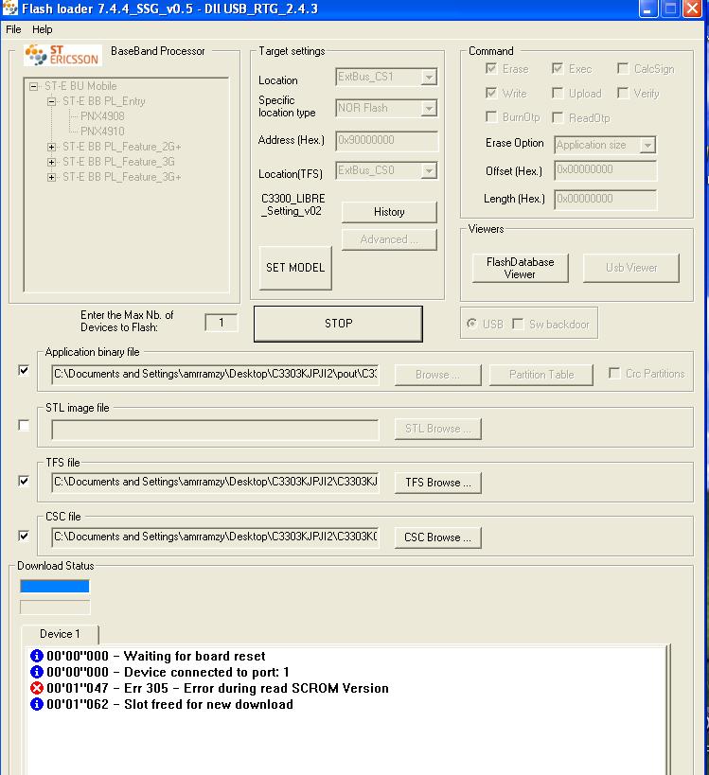The height and width of the screenshot is (775, 709).
Task: Click the empty second progress bar
Action: click(x=54, y=607)
